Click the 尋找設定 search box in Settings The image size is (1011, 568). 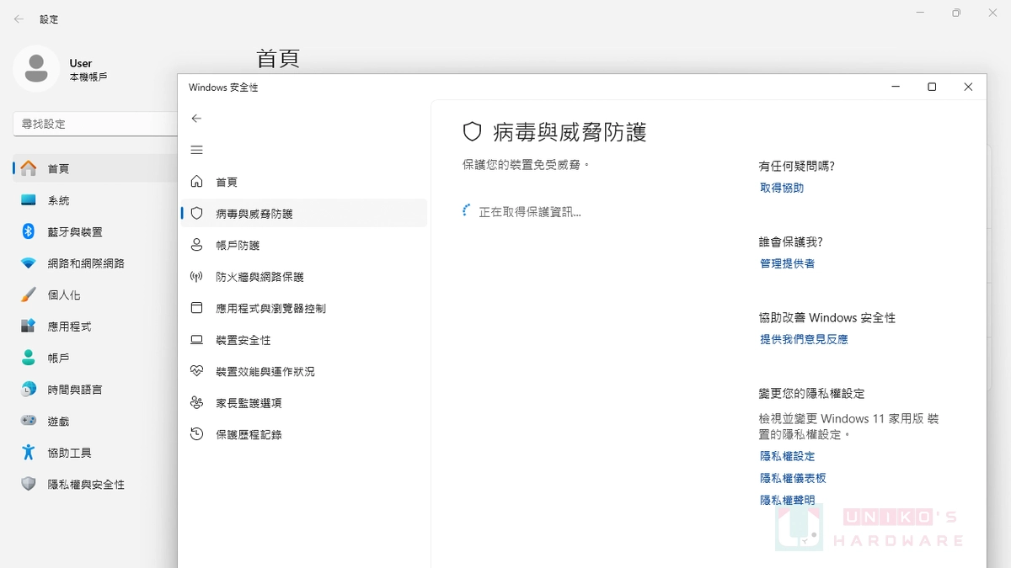[x=95, y=124]
